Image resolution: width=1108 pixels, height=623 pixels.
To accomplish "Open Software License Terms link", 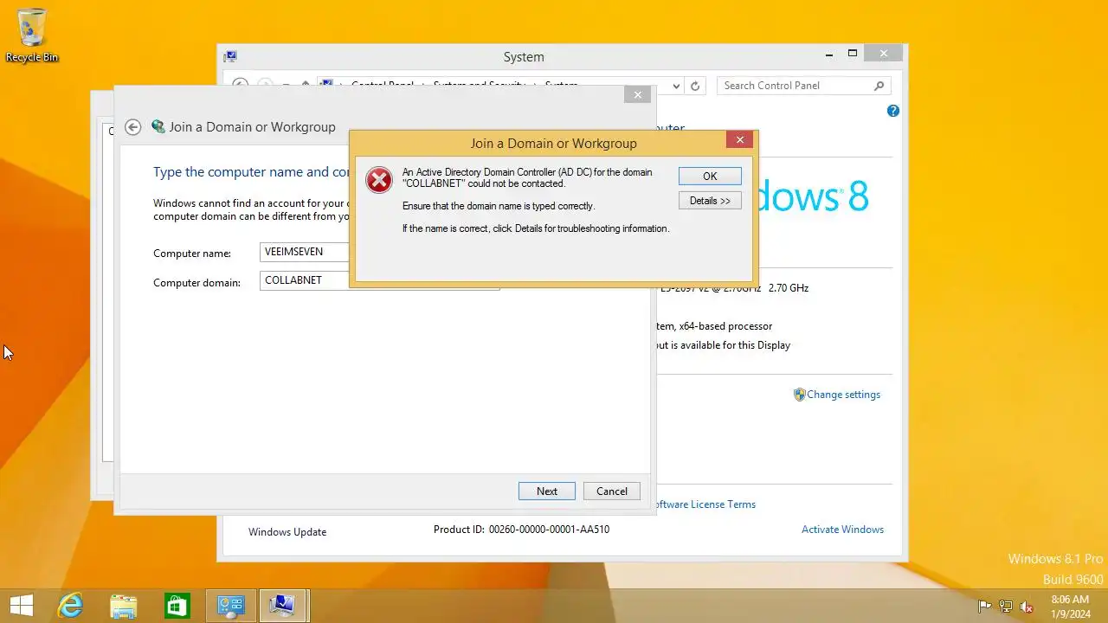I will (x=705, y=504).
